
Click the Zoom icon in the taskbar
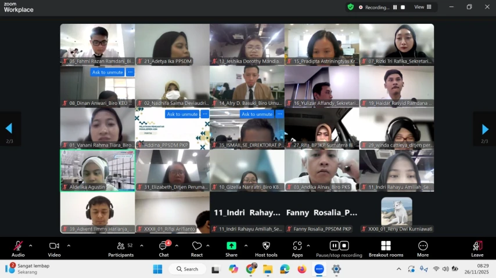point(319,269)
